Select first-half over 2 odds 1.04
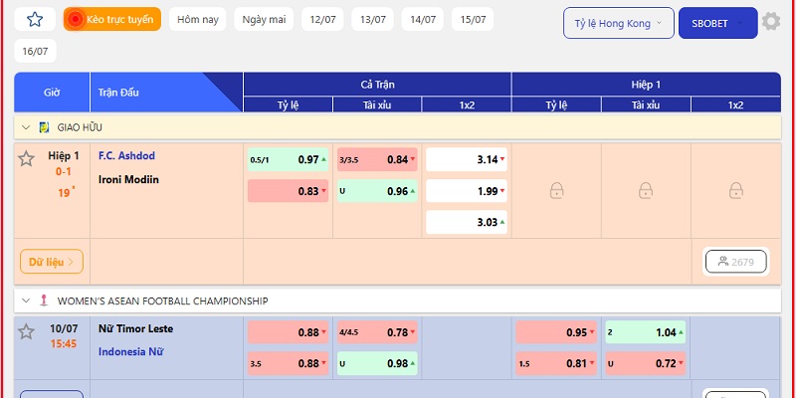Viewport: 796px width, 398px height. pyautogui.click(x=645, y=332)
